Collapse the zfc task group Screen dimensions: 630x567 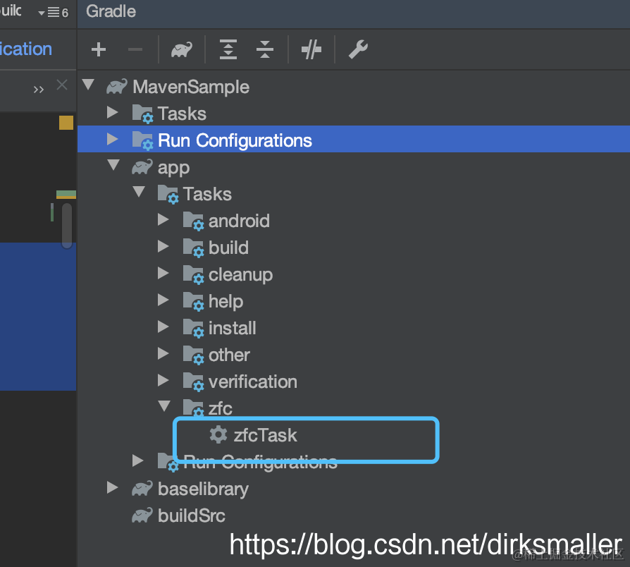[164, 406]
